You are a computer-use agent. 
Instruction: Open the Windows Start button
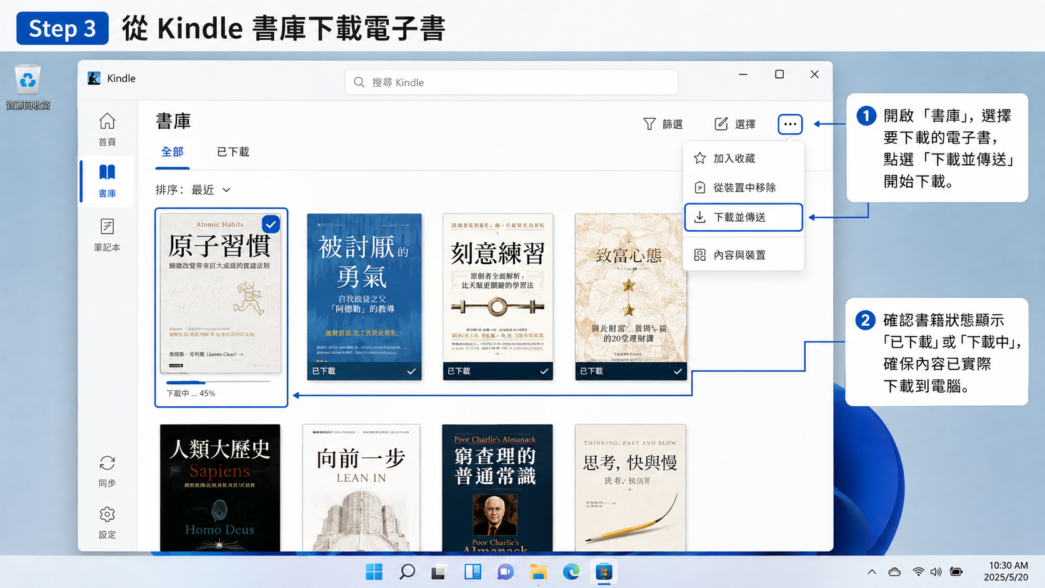point(374,572)
